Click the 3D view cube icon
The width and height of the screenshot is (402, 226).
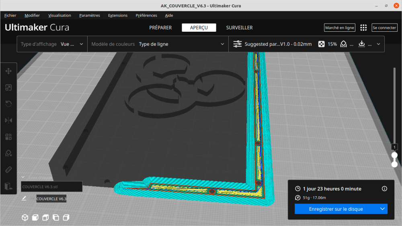point(25,218)
